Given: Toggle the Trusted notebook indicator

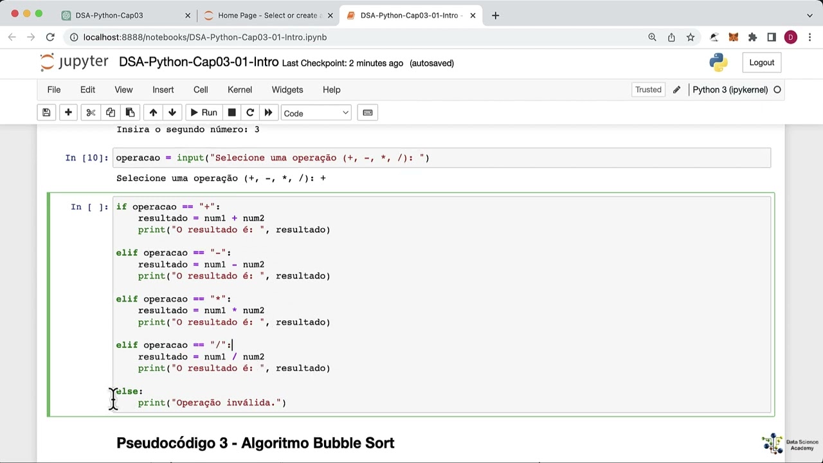Looking at the screenshot, I should pyautogui.click(x=648, y=90).
